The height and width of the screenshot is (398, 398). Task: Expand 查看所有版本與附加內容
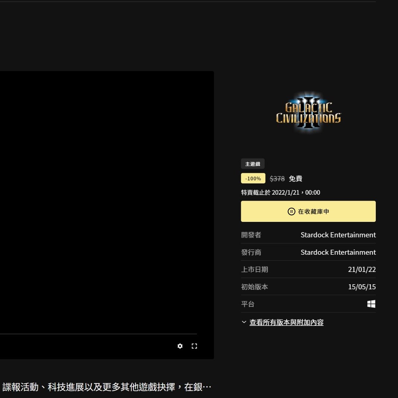(x=287, y=322)
